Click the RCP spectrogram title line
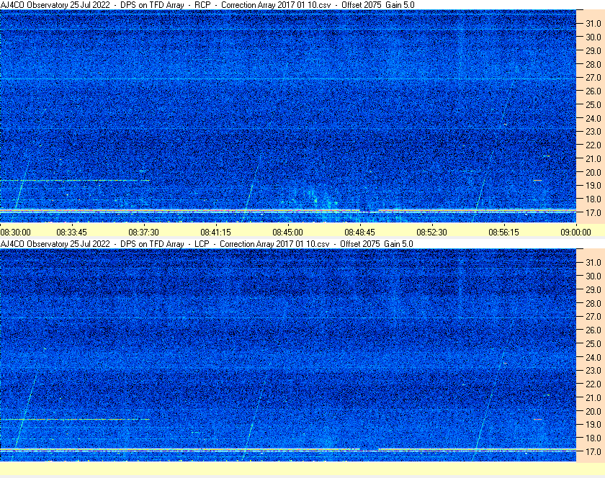Image resolution: width=605 pixels, height=478 pixels. (x=207, y=5)
